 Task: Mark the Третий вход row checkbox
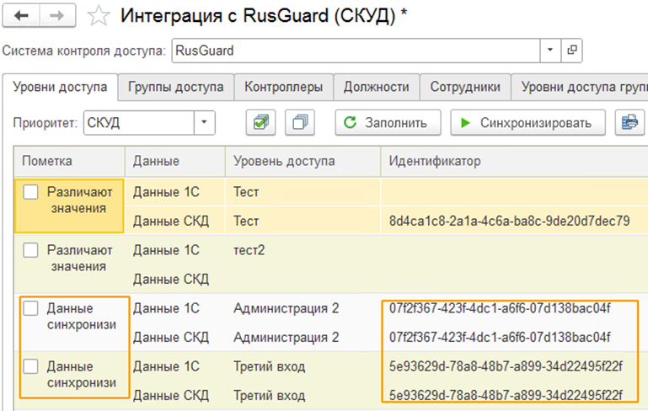[31, 366]
